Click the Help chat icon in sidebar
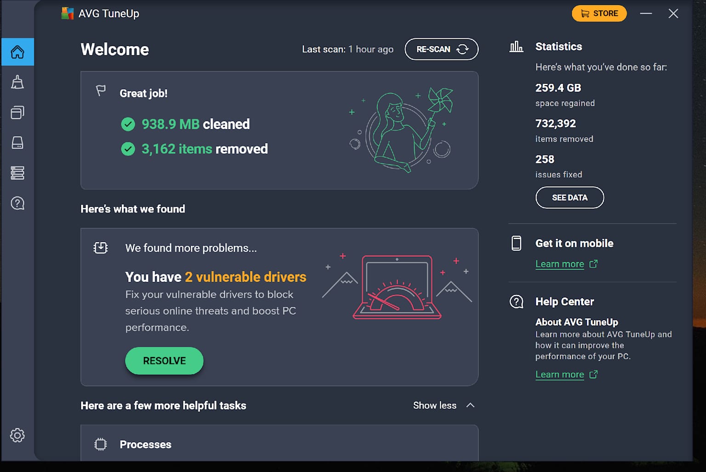The height and width of the screenshot is (472, 706). click(x=17, y=203)
